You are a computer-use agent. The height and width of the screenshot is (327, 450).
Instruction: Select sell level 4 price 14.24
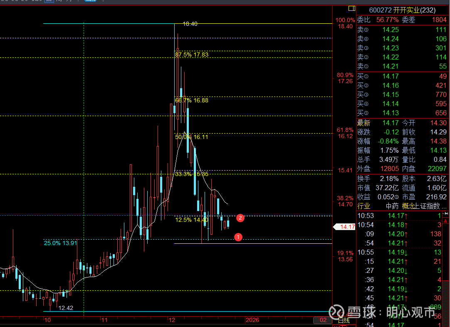tap(390, 39)
